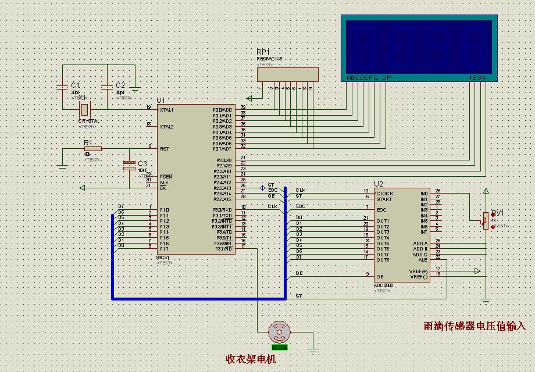This screenshot has width=535, height=372.
Task: Click the IN7 pin on U2
Action: pos(424,232)
